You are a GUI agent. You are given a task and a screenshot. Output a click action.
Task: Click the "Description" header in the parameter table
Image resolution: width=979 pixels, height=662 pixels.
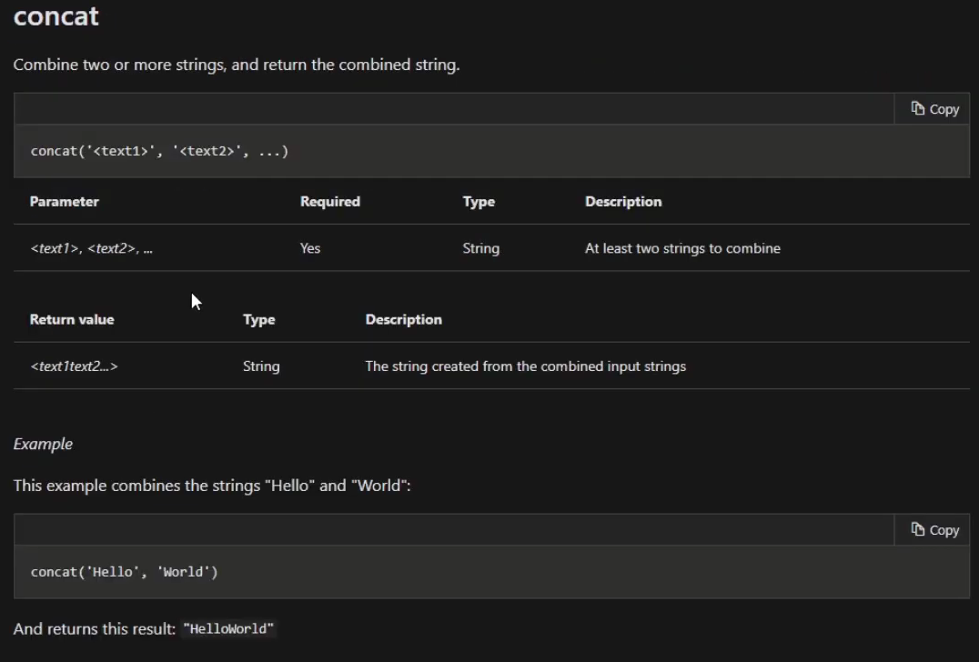(623, 202)
